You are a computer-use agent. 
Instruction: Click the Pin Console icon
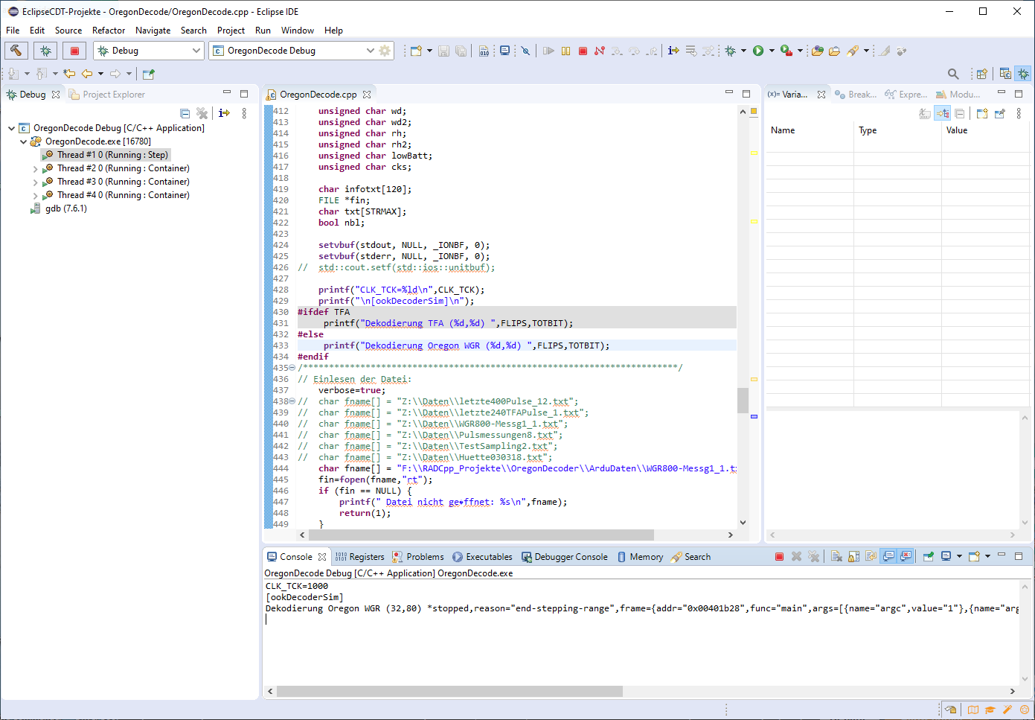928,556
